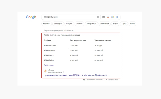Open the on-screen keyboard icon
The width and height of the screenshot is (161, 99).
tap(104, 17)
